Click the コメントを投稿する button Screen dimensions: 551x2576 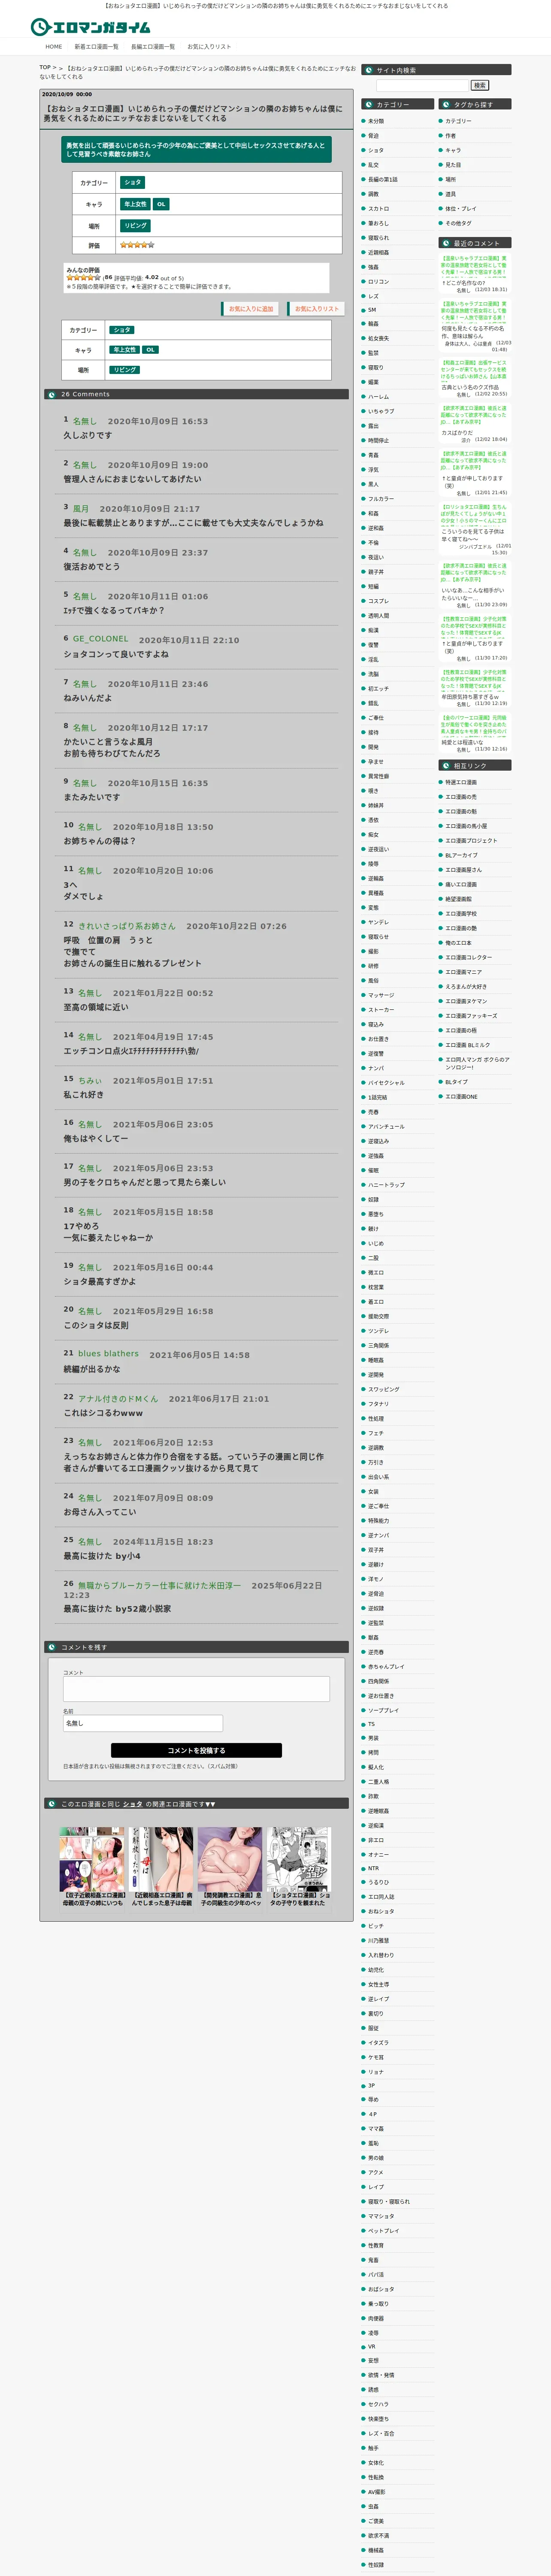pyautogui.click(x=196, y=1750)
